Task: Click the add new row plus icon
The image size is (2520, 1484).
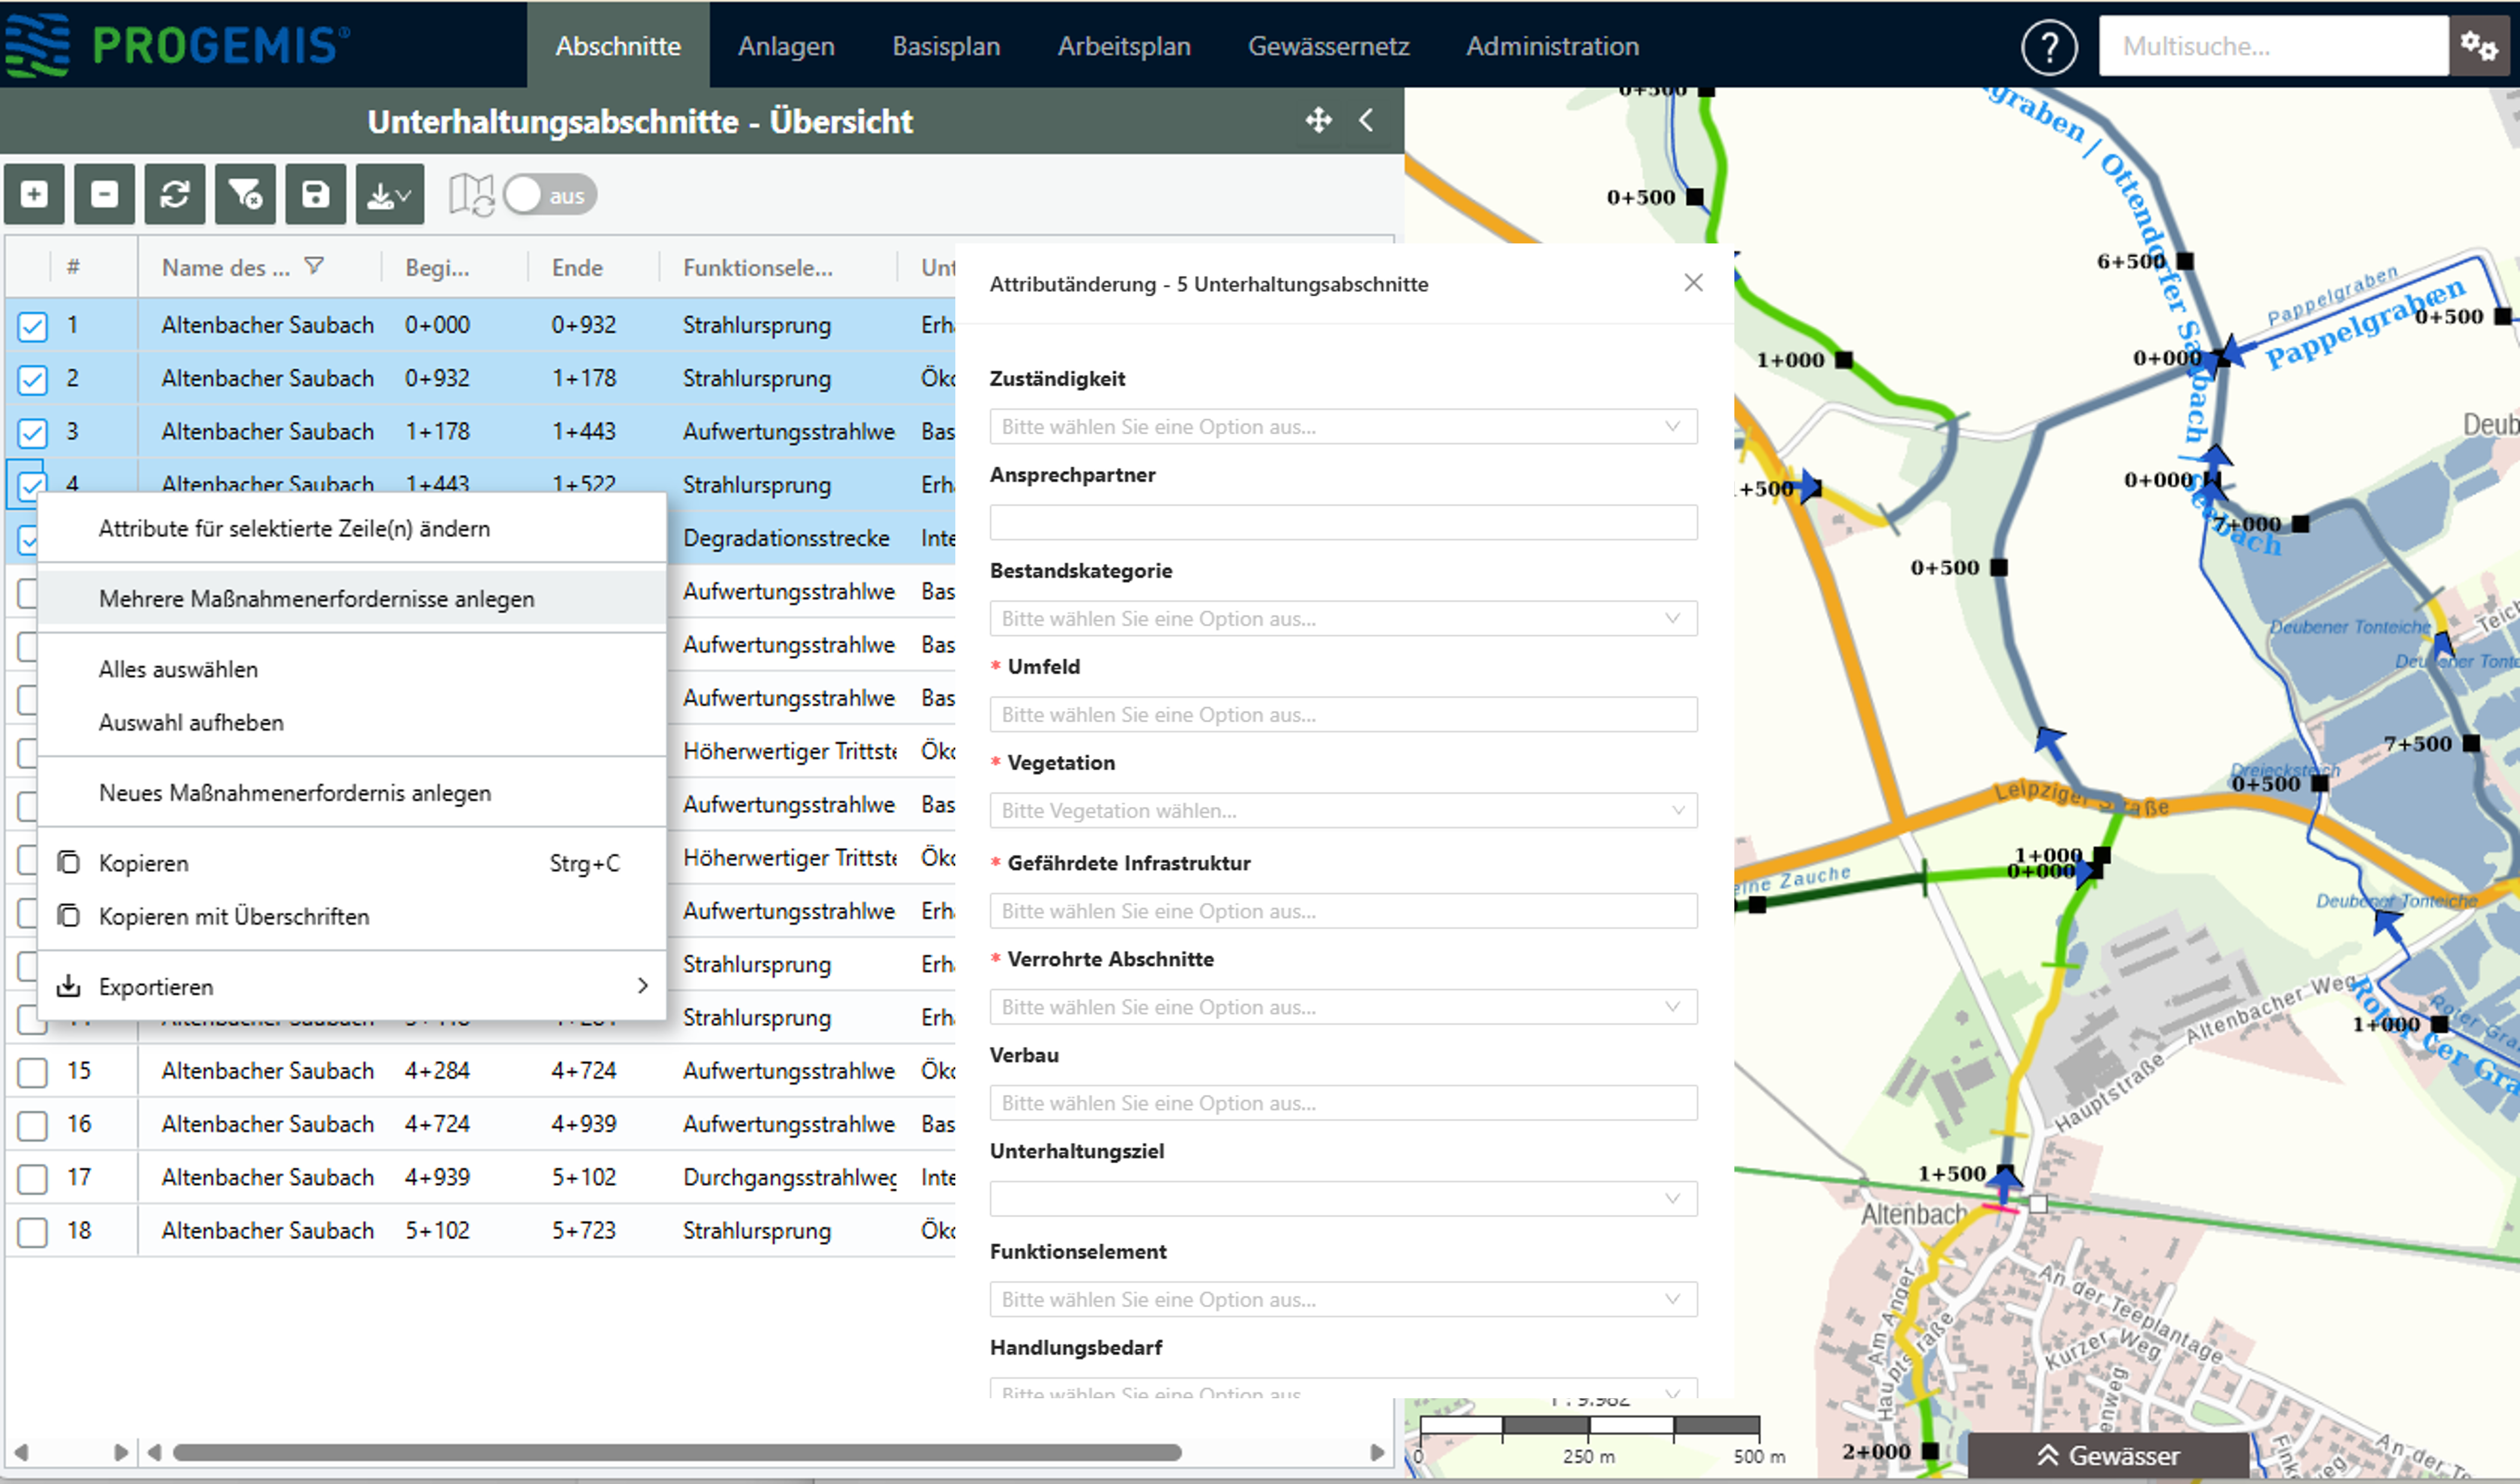Action: point(34,194)
